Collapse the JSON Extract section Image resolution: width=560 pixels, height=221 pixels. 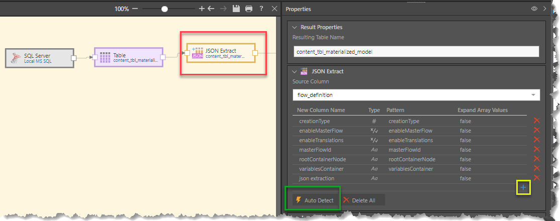(294, 72)
